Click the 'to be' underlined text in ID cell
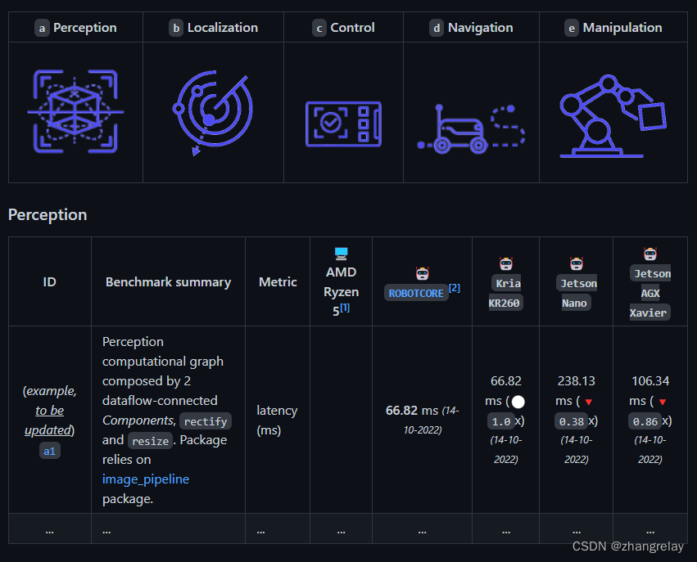This screenshot has height=562, width=697. pos(49,411)
